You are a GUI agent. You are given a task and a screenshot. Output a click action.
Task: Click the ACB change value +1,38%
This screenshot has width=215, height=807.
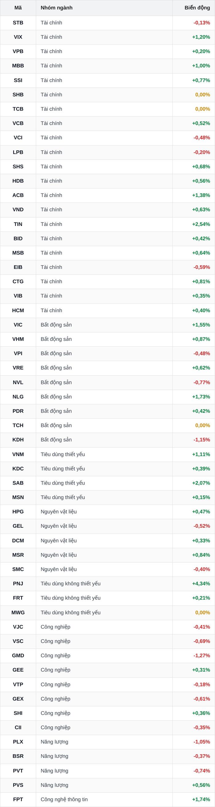[201, 196]
